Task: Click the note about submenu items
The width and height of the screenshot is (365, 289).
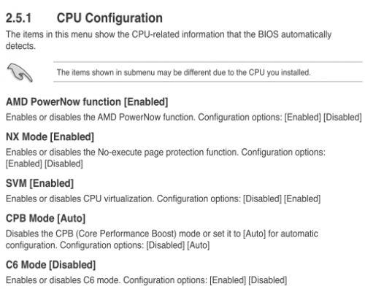Action: click(x=184, y=72)
